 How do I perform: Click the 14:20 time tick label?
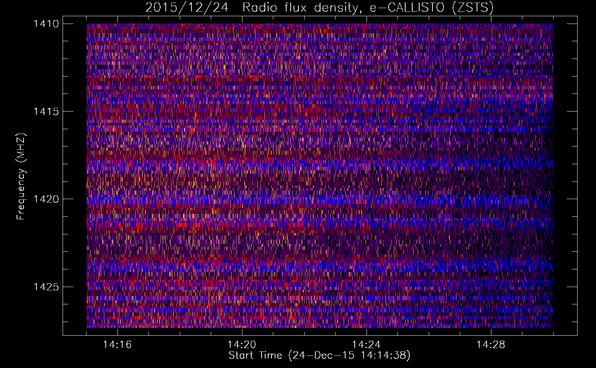pos(242,345)
